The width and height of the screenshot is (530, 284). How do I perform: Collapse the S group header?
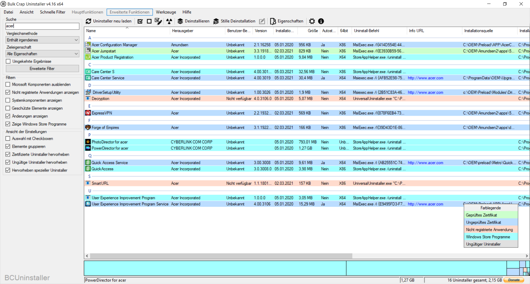[x=90, y=176]
